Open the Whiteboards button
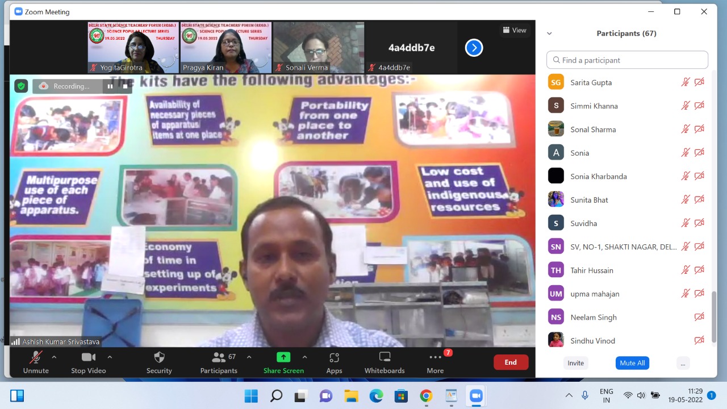727x409 pixels. [385, 362]
